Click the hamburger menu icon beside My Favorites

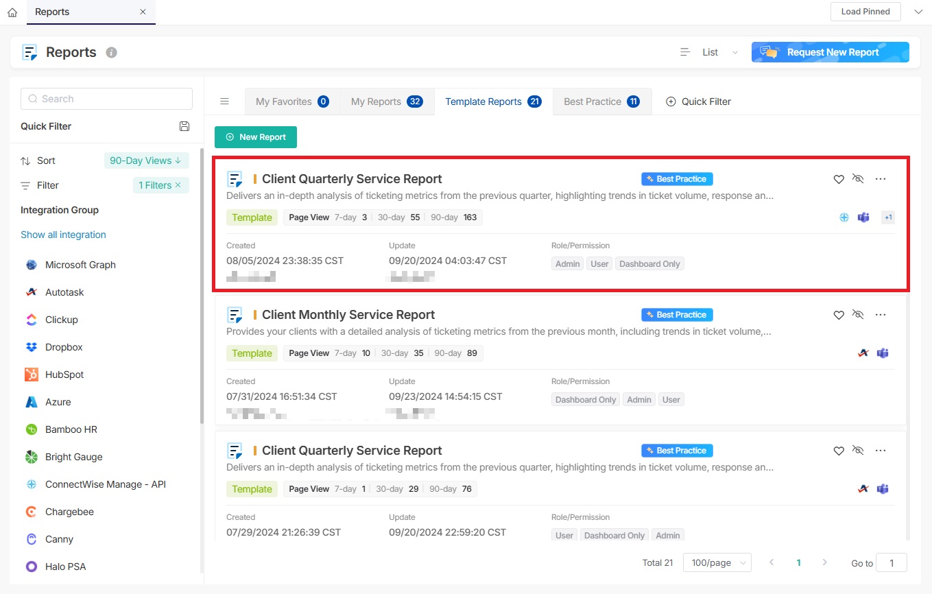[224, 102]
